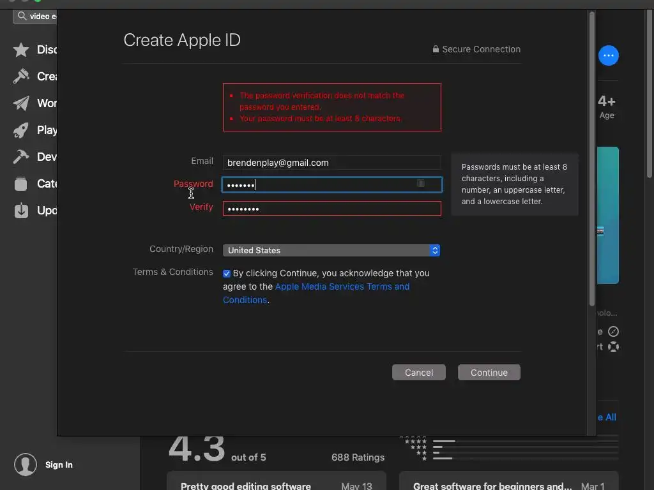654x490 pixels.
Task: Click the blue more options button
Action: (609, 56)
